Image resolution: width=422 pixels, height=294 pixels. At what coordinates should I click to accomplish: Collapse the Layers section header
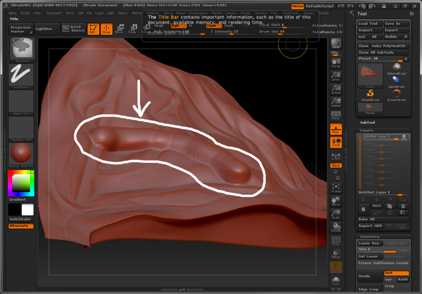pyautogui.click(x=366, y=130)
